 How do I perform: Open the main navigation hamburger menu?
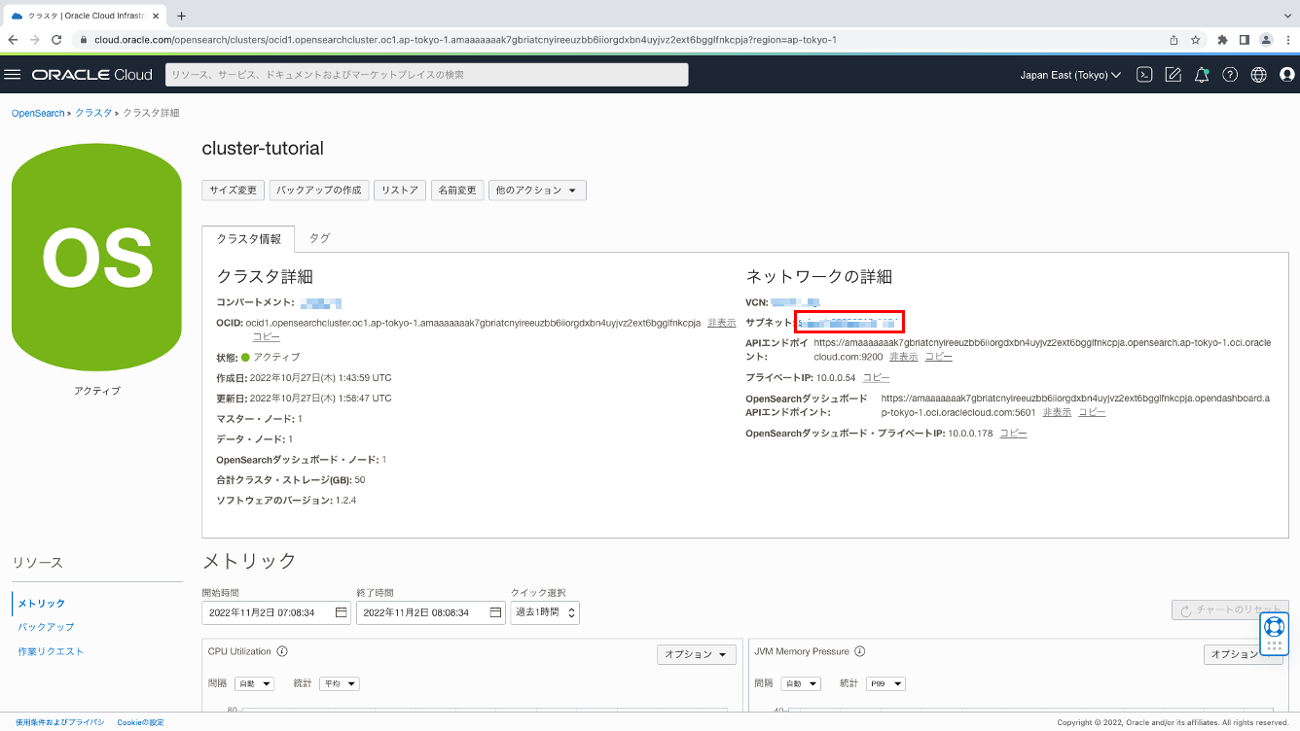(13, 74)
